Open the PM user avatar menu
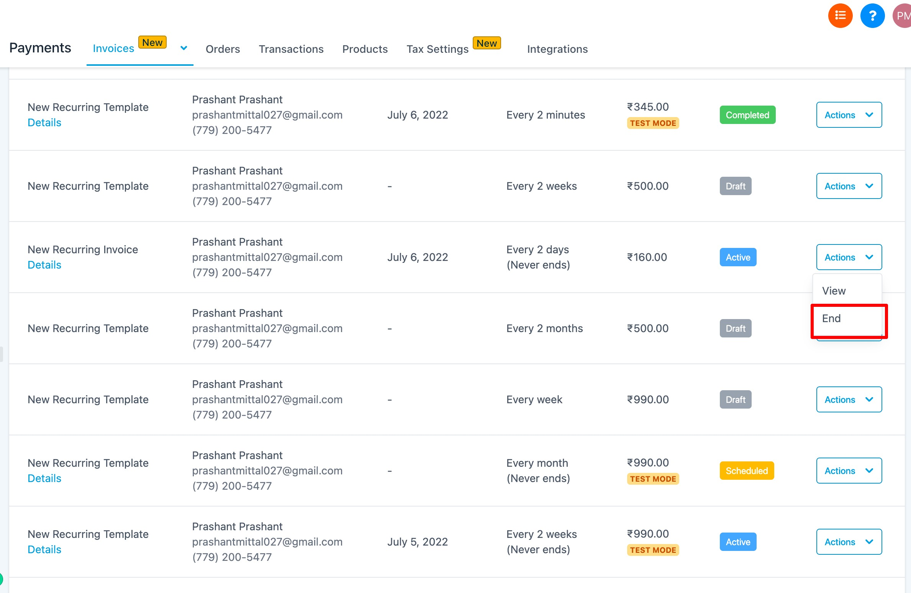This screenshot has width=911, height=593. click(x=902, y=16)
